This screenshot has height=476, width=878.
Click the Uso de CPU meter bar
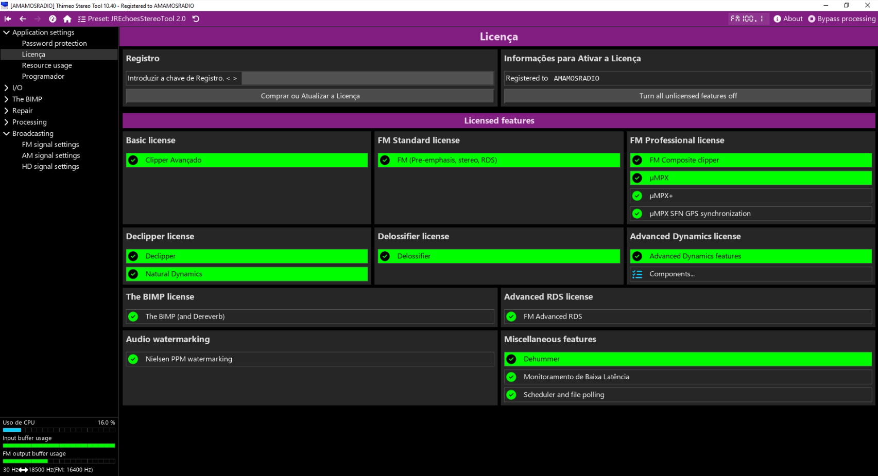(x=59, y=430)
